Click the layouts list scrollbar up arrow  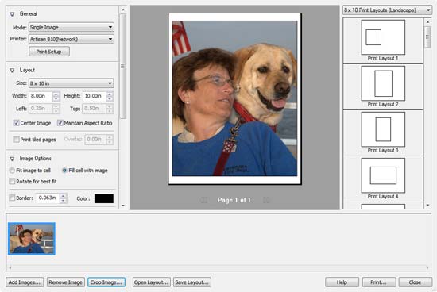(427, 22)
